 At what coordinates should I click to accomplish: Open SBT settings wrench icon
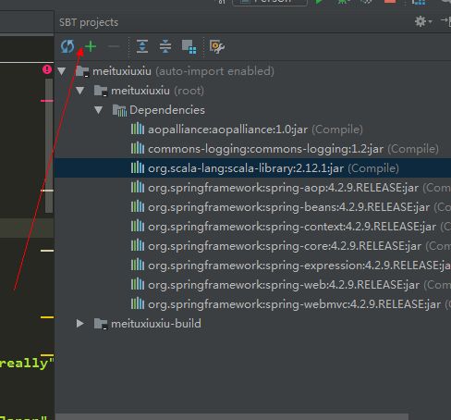(x=217, y=47)
